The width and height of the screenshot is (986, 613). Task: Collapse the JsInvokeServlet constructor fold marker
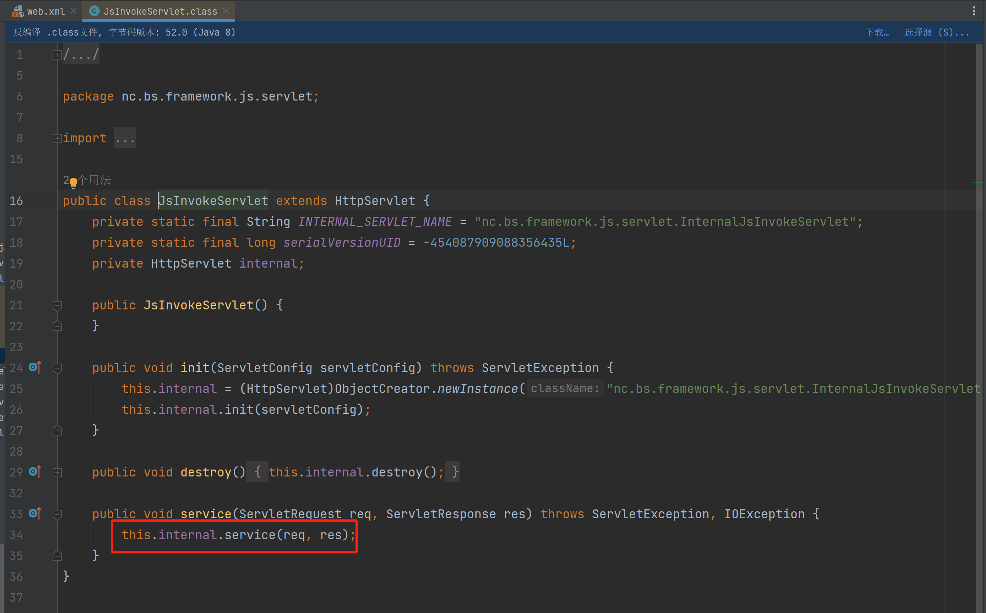coord(57,305)
